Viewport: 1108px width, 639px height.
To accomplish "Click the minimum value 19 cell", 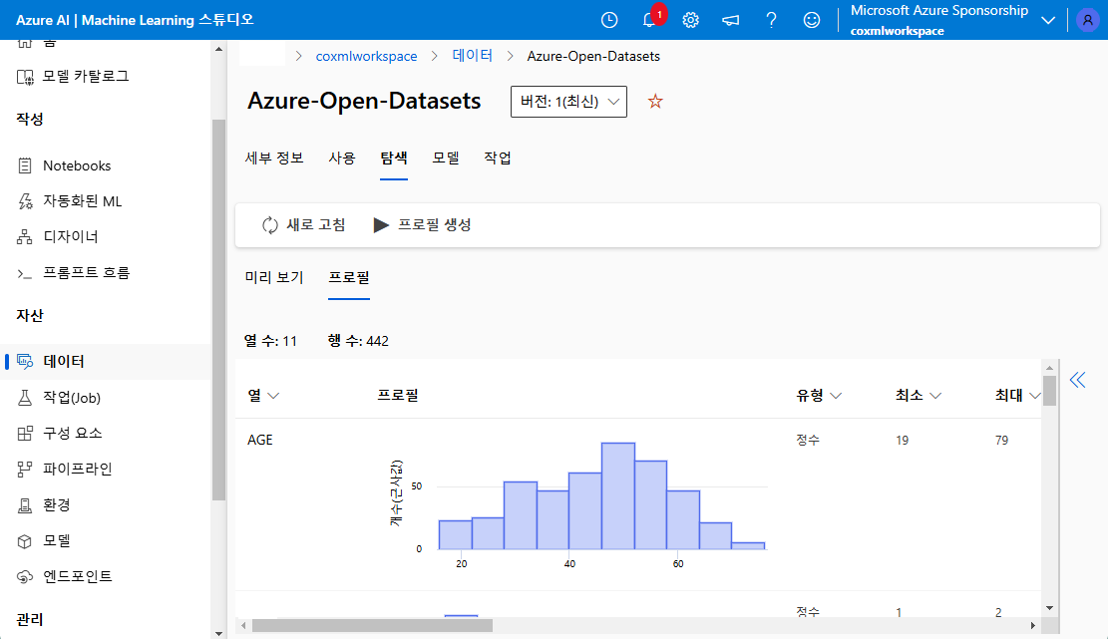I will 902,441.
